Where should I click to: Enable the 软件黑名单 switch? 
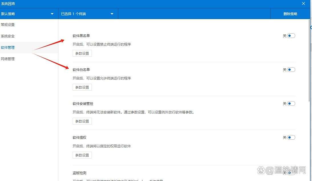point(291,35)
